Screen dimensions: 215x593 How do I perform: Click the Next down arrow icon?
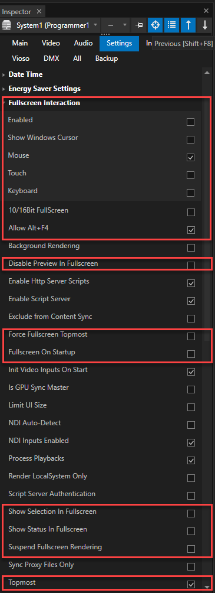tap(205, 25)
